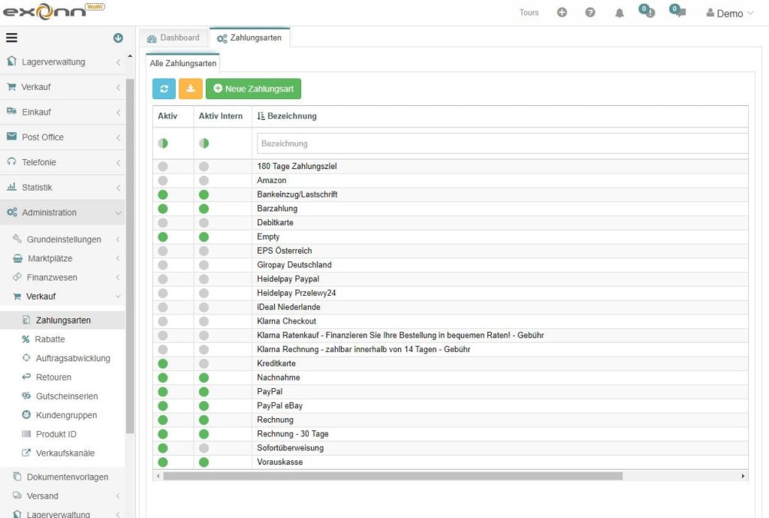Screen dimensions: 769x518
Task: Open Gutscheinserien in sidebar
Action: (x=67, y=396)
